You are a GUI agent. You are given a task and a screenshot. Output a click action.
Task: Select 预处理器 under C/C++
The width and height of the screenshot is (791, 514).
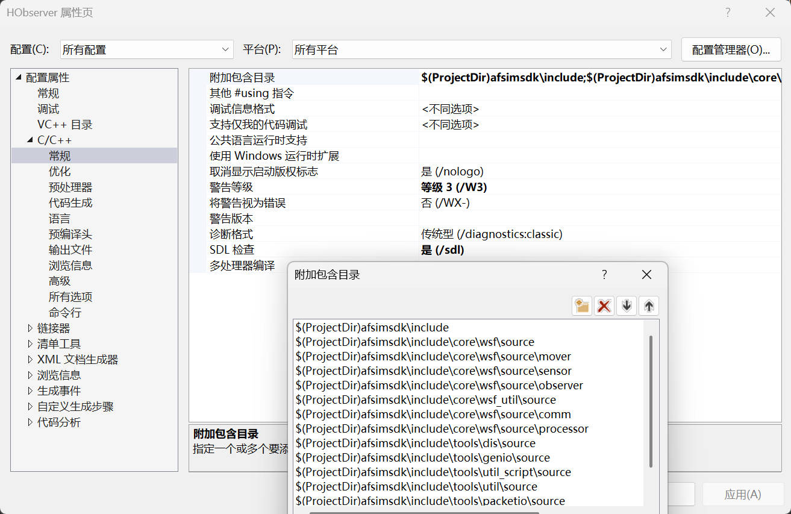[70, 187]
